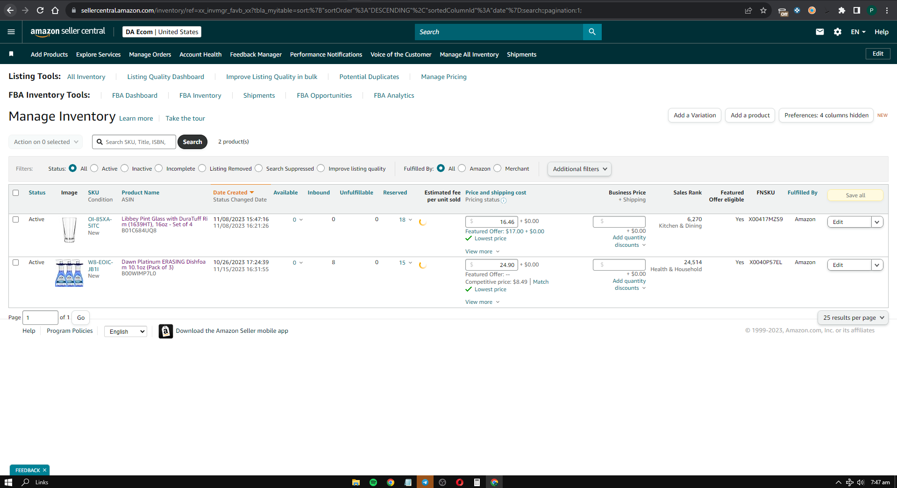Image resolution: width=897 pixels, height=488 pixels.
Task: Click the taskbar volume speaker icon
Action: pos(861,482)
